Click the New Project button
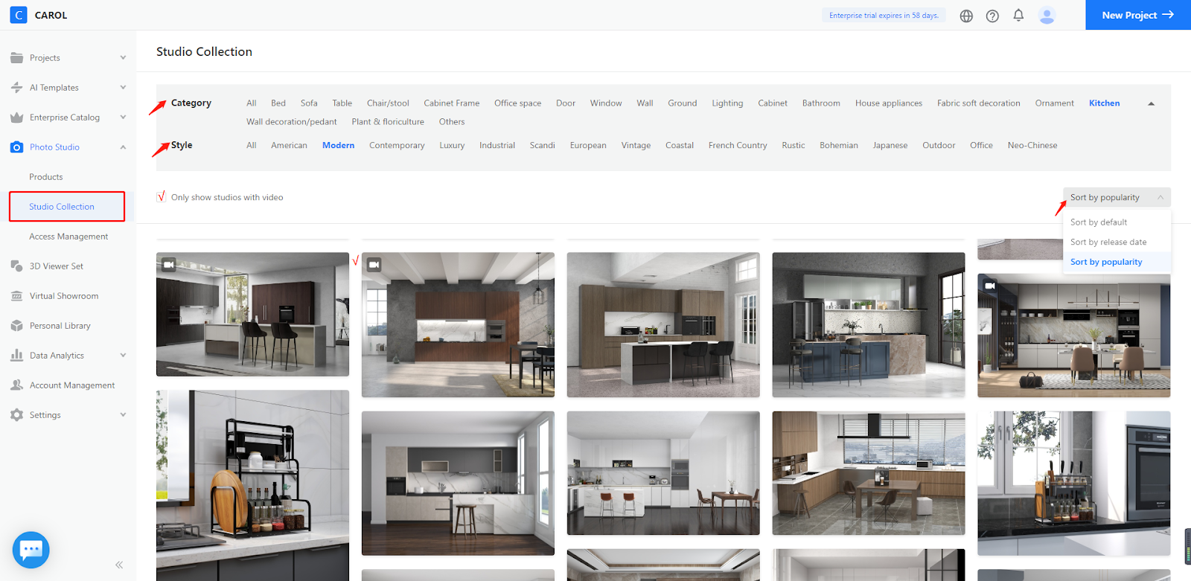 coord(1137,15)
